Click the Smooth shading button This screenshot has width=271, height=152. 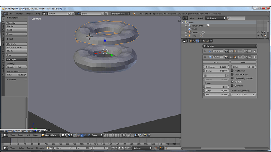(11, 67)
